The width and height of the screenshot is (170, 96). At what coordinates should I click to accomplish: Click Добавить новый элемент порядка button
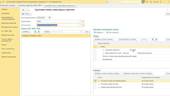pos(107,73)
